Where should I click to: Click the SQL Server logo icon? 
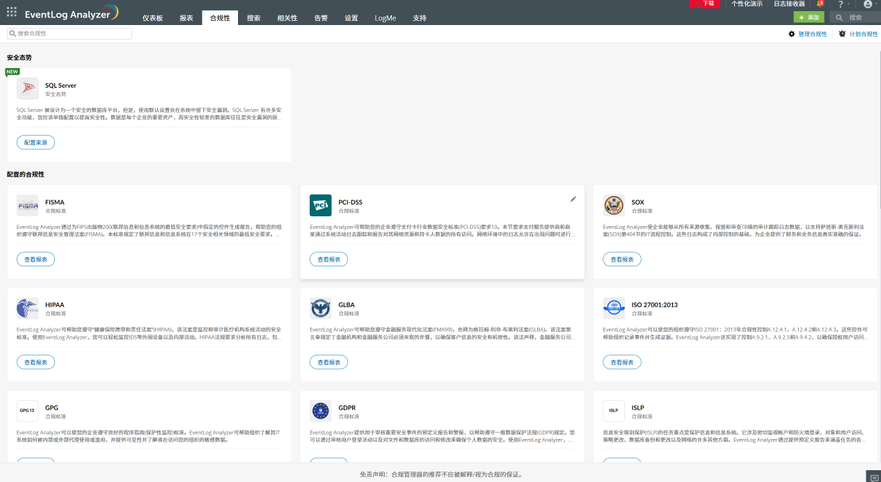click(28, 89)
